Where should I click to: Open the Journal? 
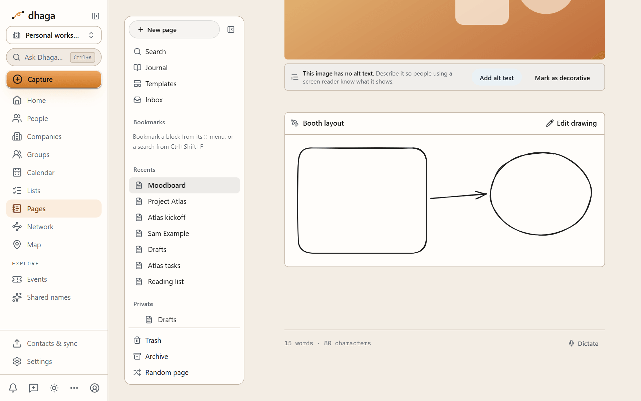pyautogui.click(x=184, y=68)
